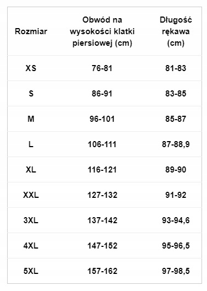This screenshot has width=207, height=291.
Task: Select the 3XL size cell
Action: coord(31,220)
